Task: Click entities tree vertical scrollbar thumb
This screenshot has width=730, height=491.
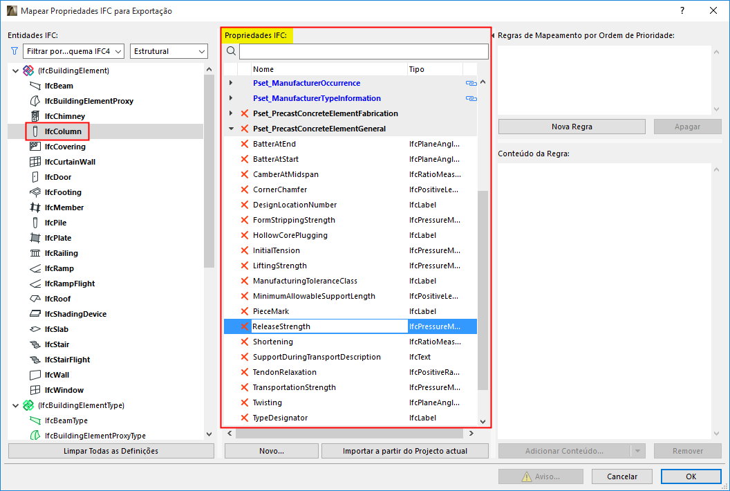Action: click(209, 171)
